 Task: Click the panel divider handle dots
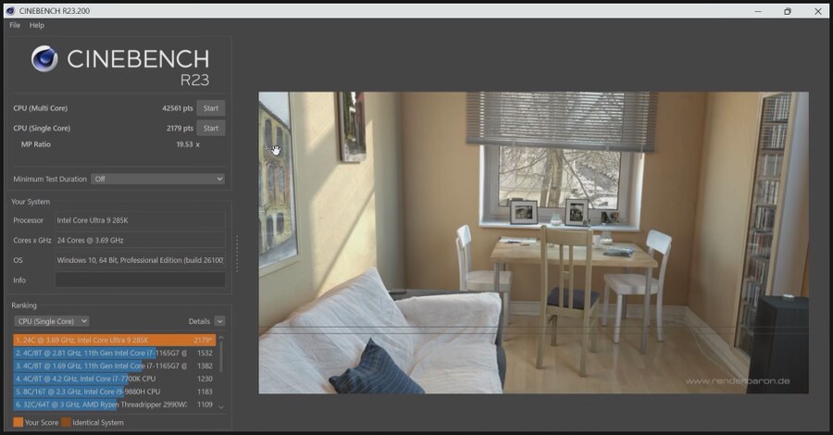(238, 253)
